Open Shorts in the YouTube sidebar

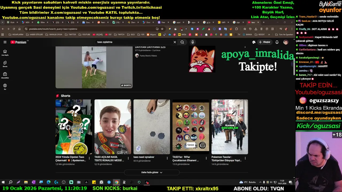tap(5, 64)
